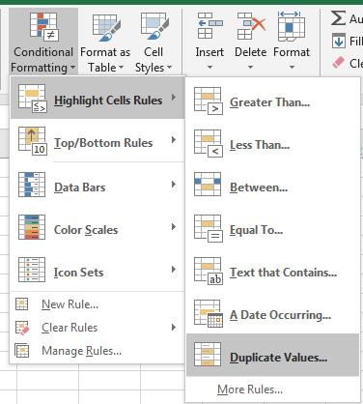This screenshot has height=404, width=363.
Task: Select Icon Sets menu entry
Action: coord(98,270)
